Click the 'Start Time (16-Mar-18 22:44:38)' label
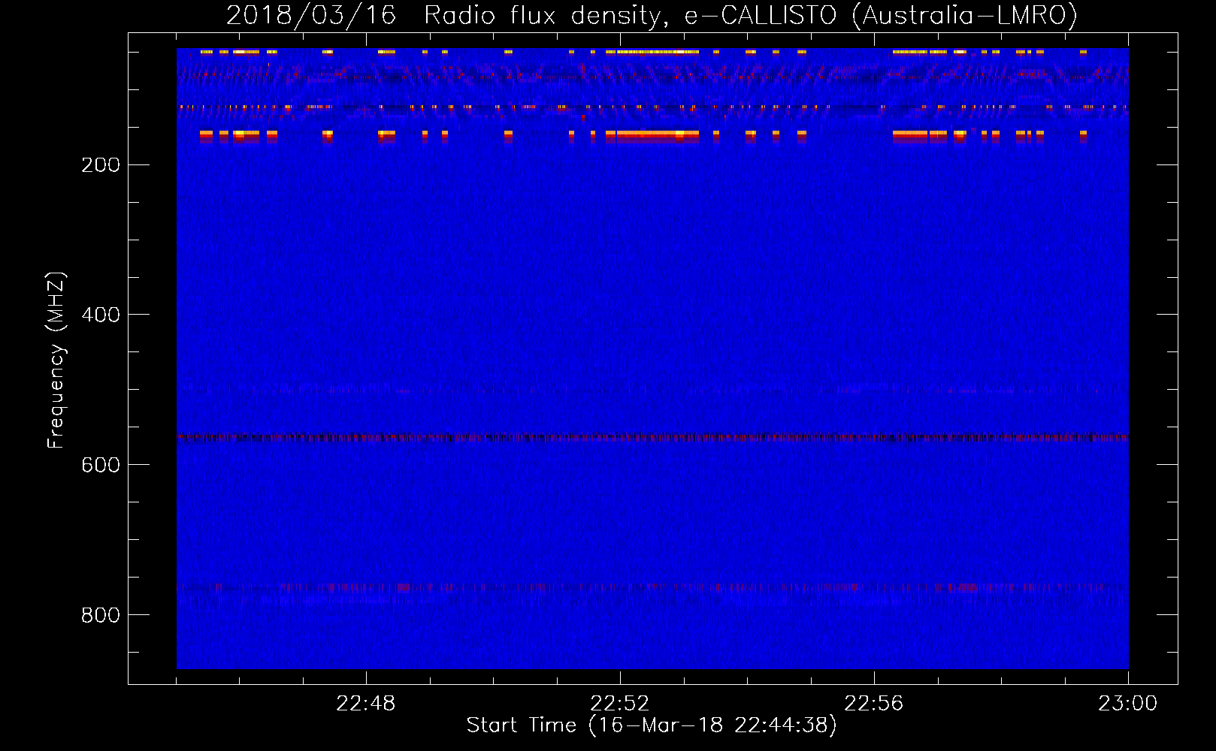The height and width of the screenshot is (751, 1216). (652, 725)
